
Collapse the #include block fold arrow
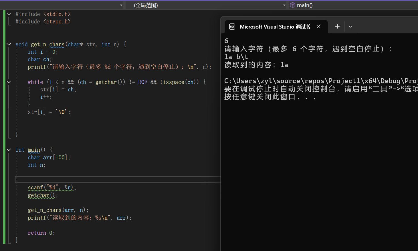tap(9, 14)
